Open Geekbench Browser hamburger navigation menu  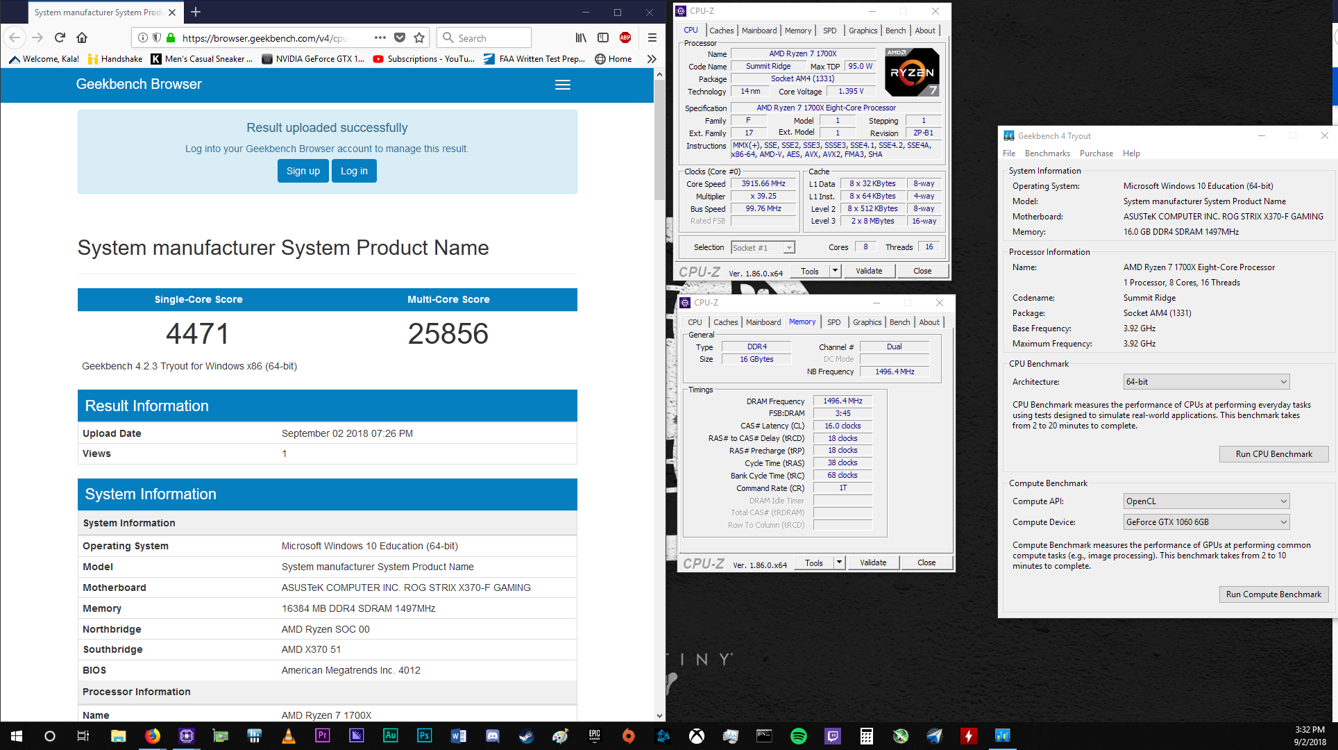563,85
